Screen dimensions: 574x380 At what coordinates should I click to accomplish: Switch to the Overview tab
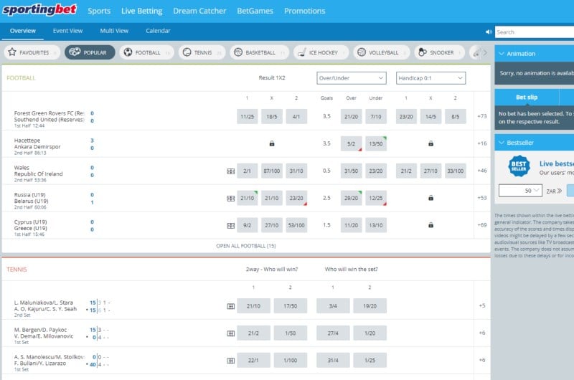click(x=23, y=31)
